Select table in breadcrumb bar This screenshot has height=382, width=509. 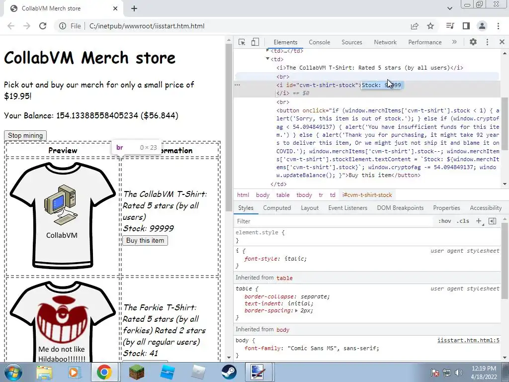point(283,195)
